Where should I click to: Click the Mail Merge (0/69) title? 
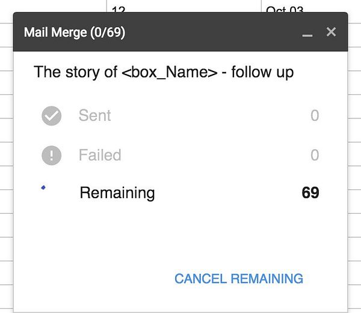(75, 32)
